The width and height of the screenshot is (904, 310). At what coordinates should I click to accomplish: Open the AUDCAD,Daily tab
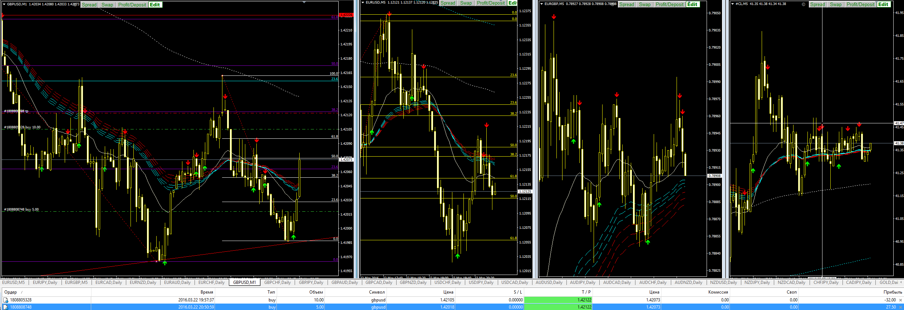(x=617, y=282)
